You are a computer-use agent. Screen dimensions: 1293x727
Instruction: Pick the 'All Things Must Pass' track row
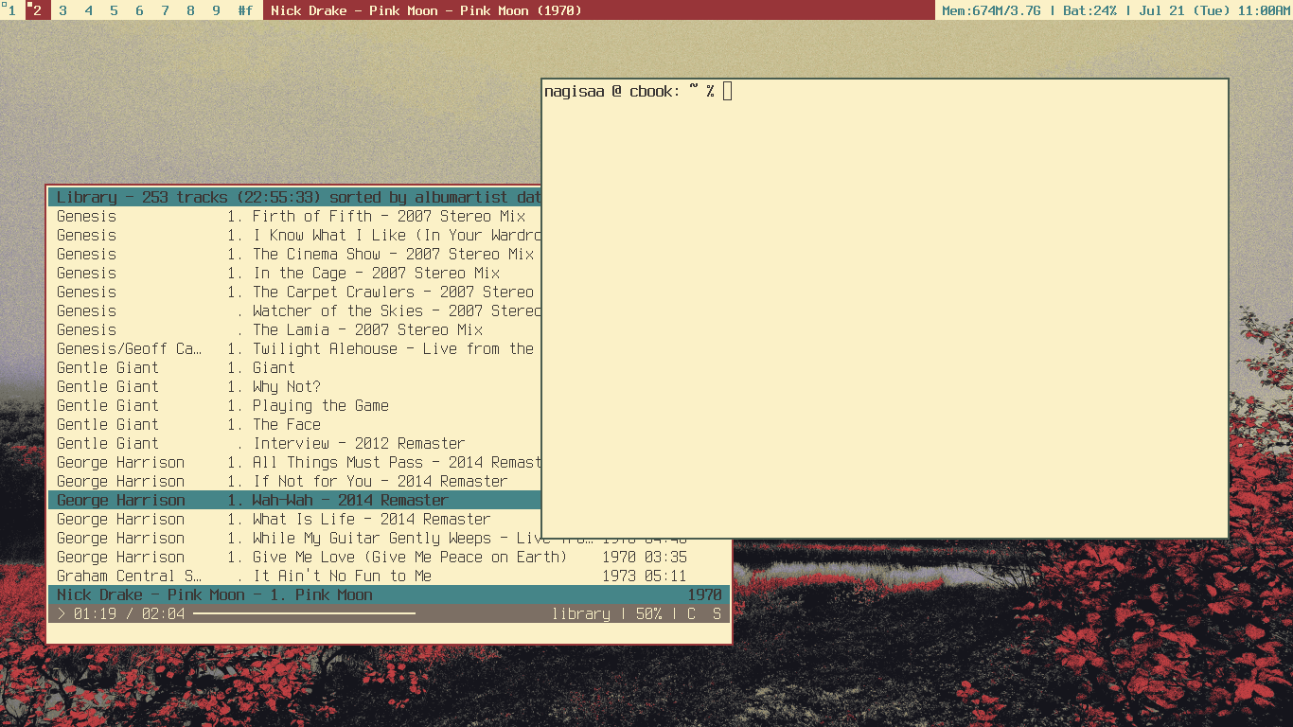click(294, 462)
